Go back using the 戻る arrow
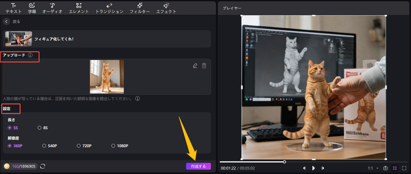The width and height of the screenshot is (411, 174). pos(7,21)
